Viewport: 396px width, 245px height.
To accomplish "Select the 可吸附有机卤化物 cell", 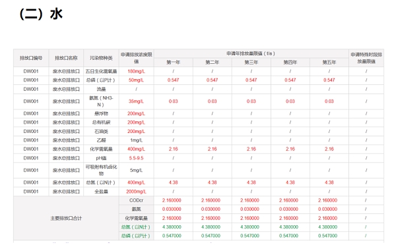I will tap(101, 170).
